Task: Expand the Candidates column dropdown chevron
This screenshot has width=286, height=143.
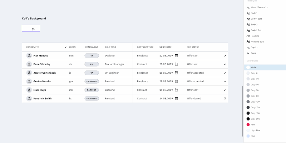Action: pos(65,47)
